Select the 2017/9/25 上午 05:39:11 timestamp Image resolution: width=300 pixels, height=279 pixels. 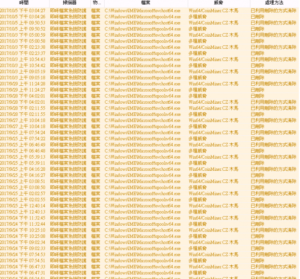pyautogui.click(x=22, y=163)
